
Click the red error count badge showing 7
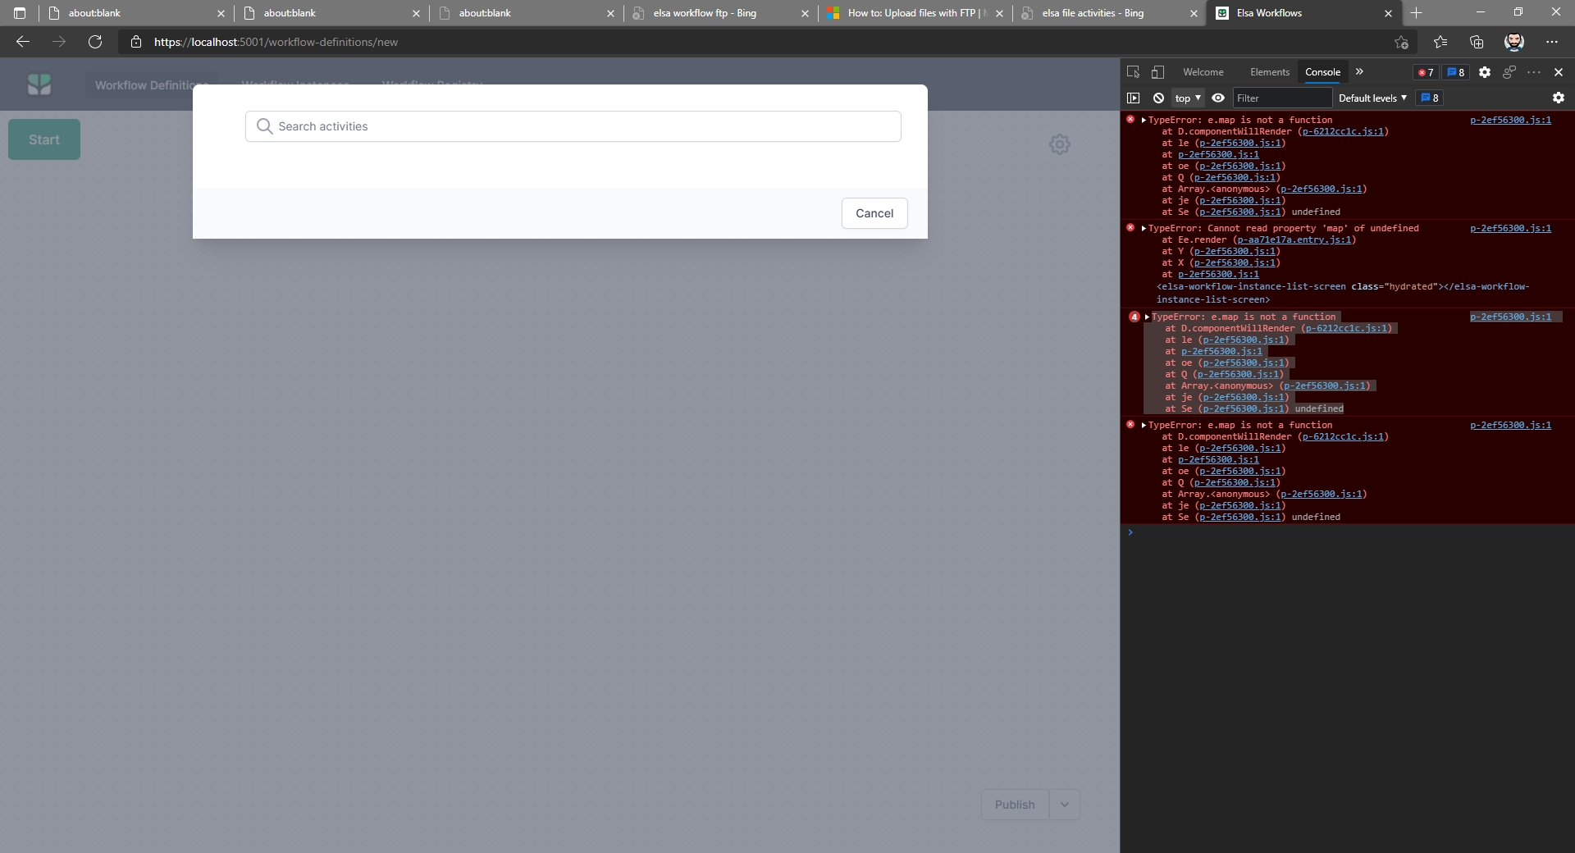(1426, 72)
